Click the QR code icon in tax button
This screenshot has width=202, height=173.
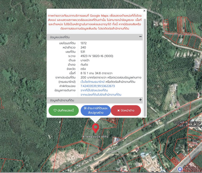(x=85, y=108)
